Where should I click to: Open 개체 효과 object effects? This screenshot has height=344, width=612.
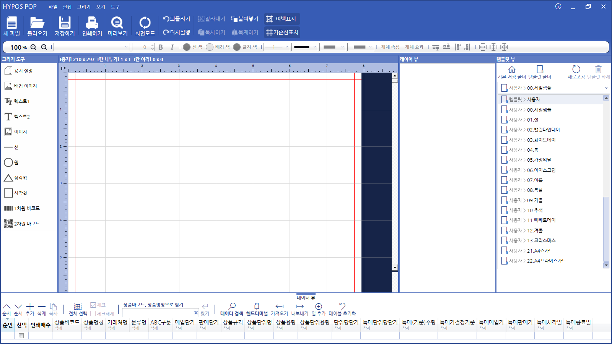click(x=414, y=47)
